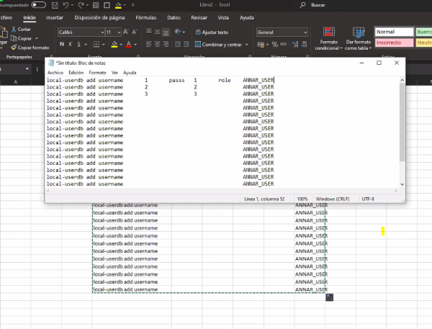432x329 pixels.
Task: Open the Disposición de página tab
Action: click(x=99, y=17)
